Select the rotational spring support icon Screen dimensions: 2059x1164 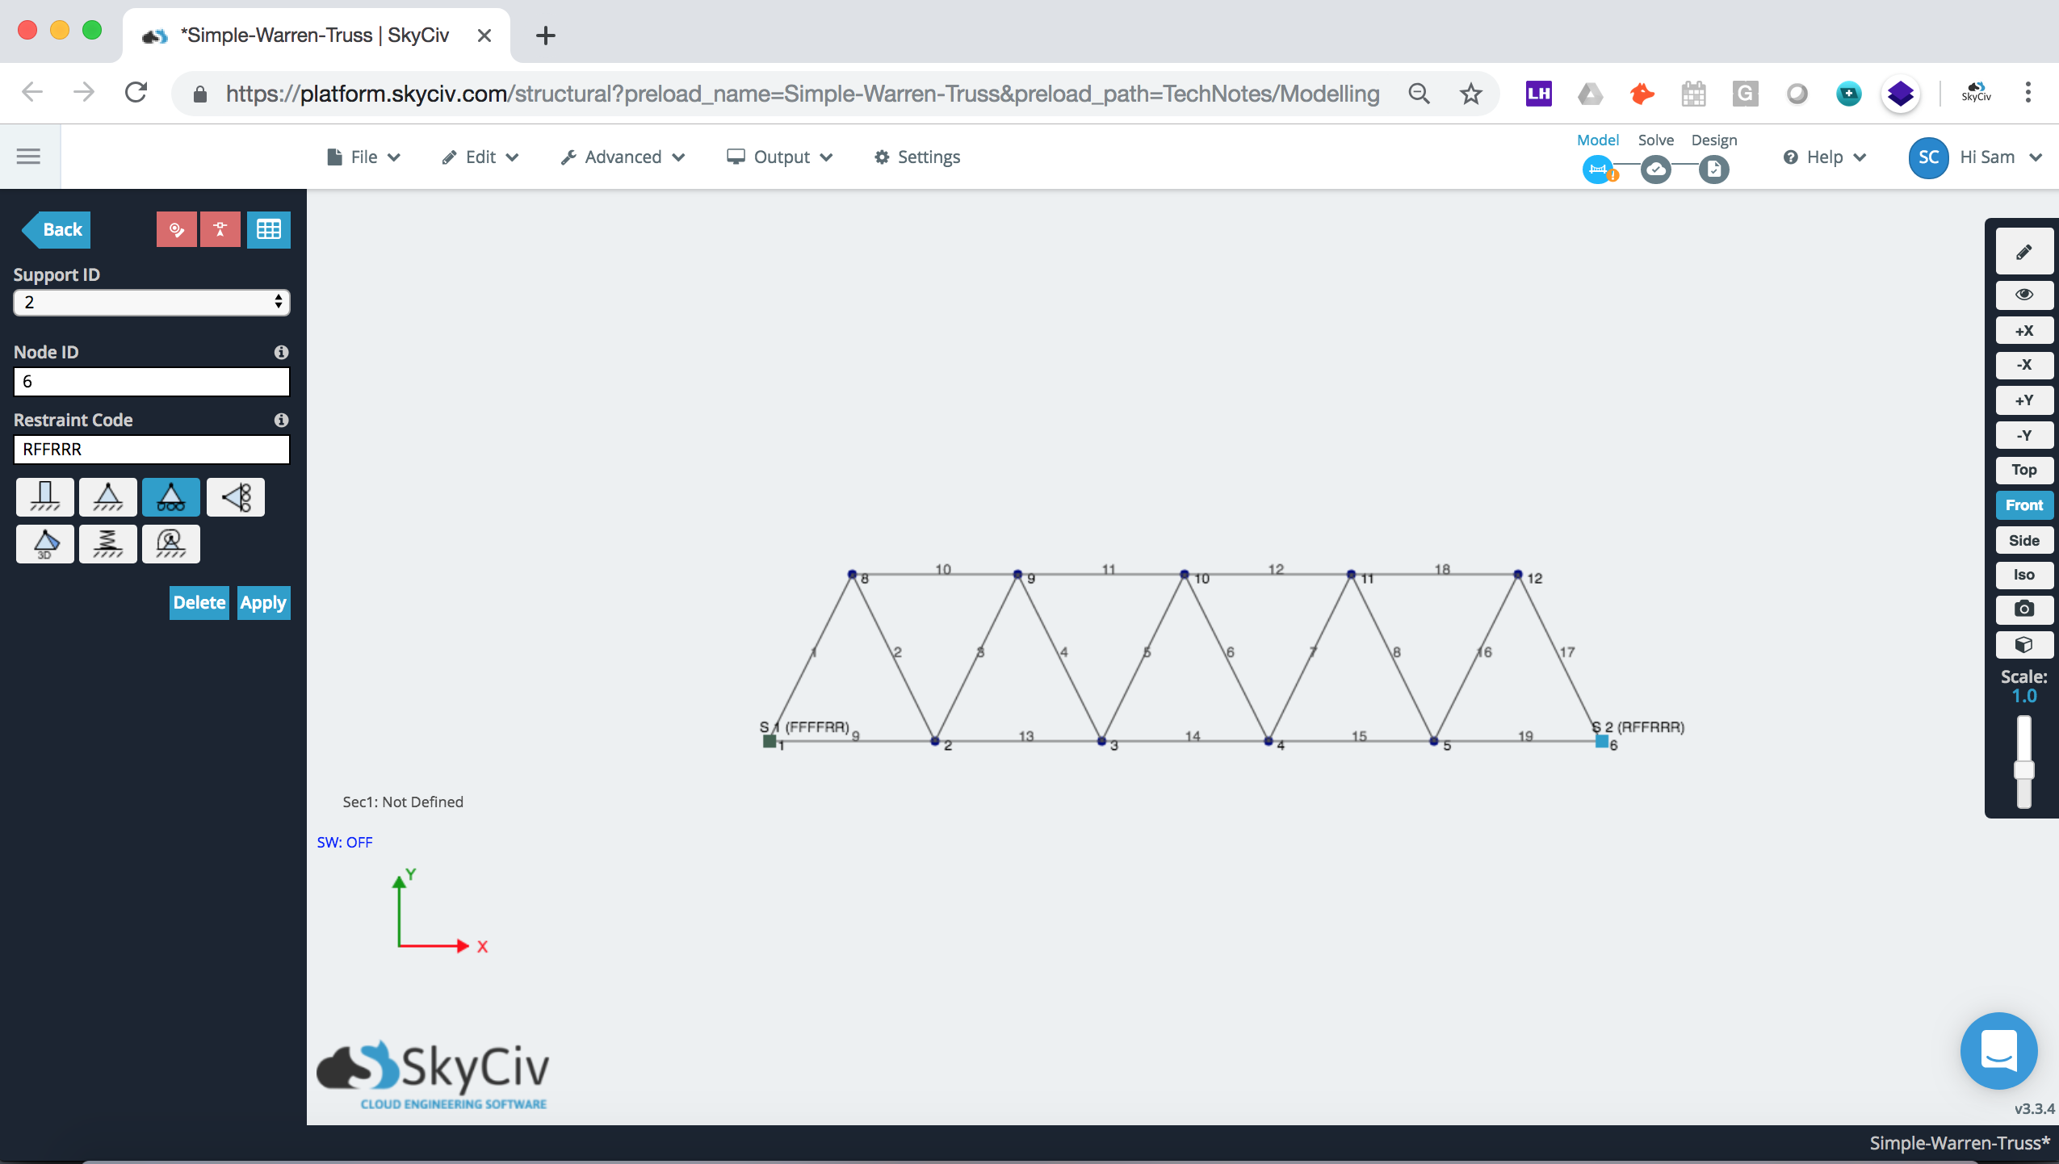pos(170,543)
